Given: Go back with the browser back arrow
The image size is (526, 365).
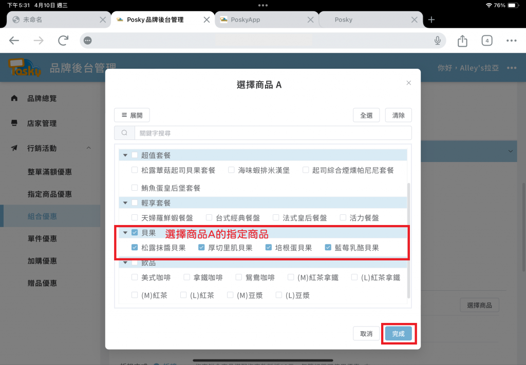Looking at the screenshot, I should pyautogui.click(x=14, y=40).
